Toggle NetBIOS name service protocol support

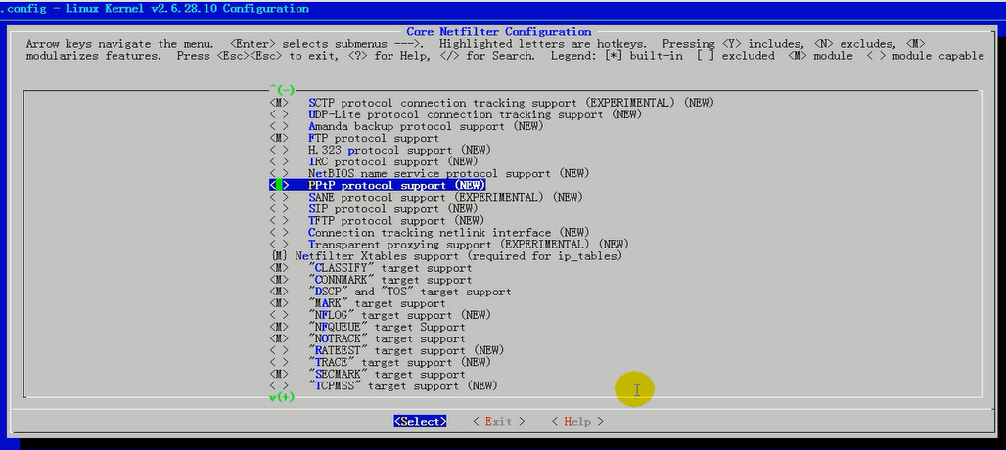pyautogui.click(x=430, y=173)
